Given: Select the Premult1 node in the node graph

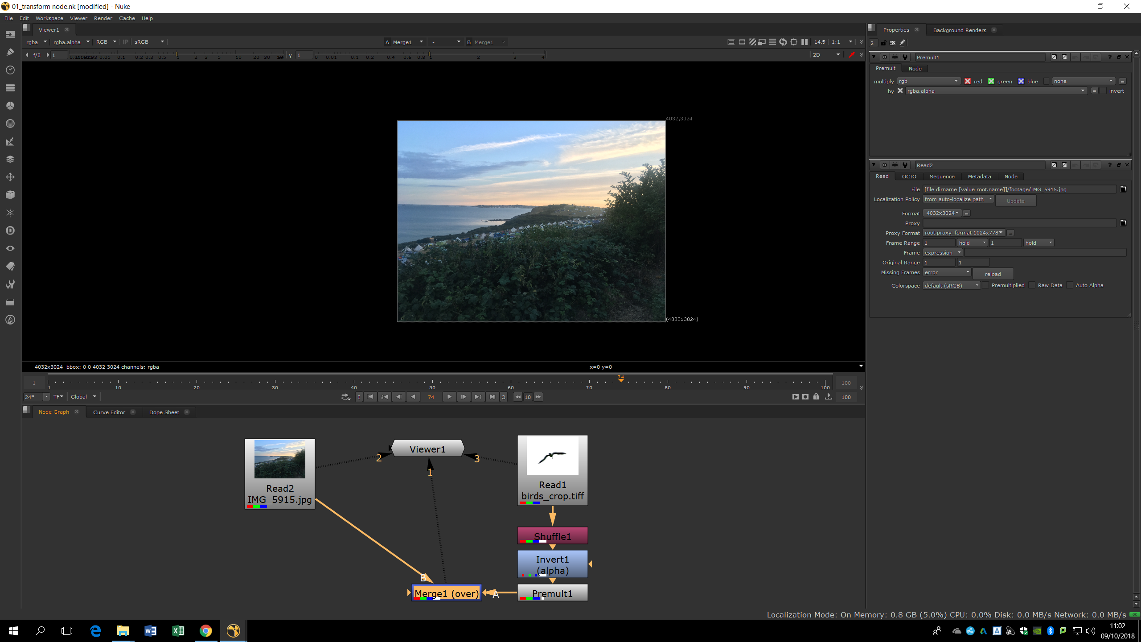Looking at the screenshot, I should [552, 593].
